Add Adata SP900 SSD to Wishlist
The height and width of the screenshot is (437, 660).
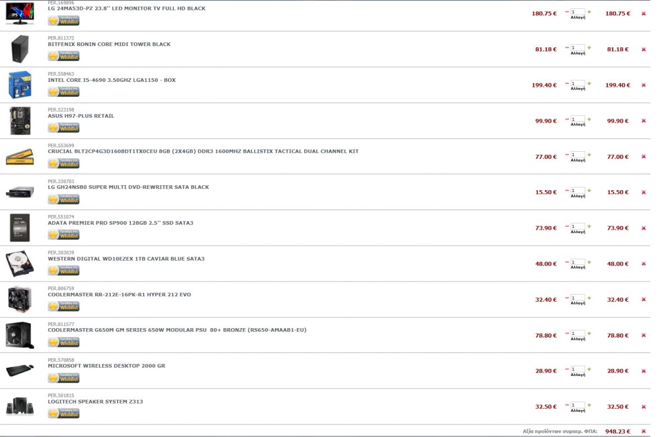64,235
